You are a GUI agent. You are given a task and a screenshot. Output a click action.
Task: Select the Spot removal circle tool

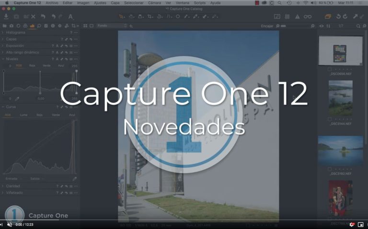(178, 16)
